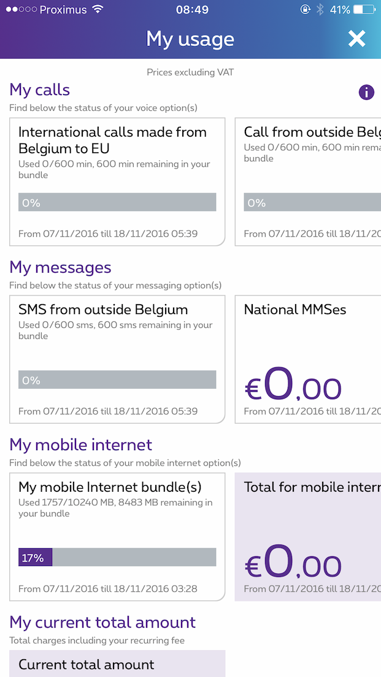Tap the My usage page title
Screen dimensions: 381x677
click(190, 39)
